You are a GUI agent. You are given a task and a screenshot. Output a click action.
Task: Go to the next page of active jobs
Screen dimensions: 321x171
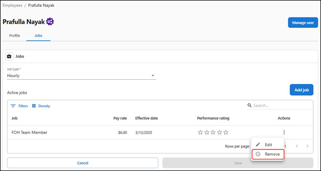(307, 146)
